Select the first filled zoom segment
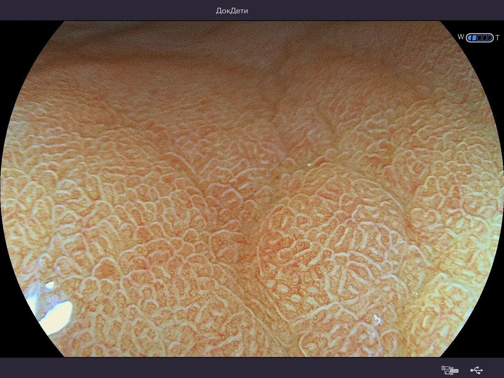The image size is (504, 378). coord(470,38)
